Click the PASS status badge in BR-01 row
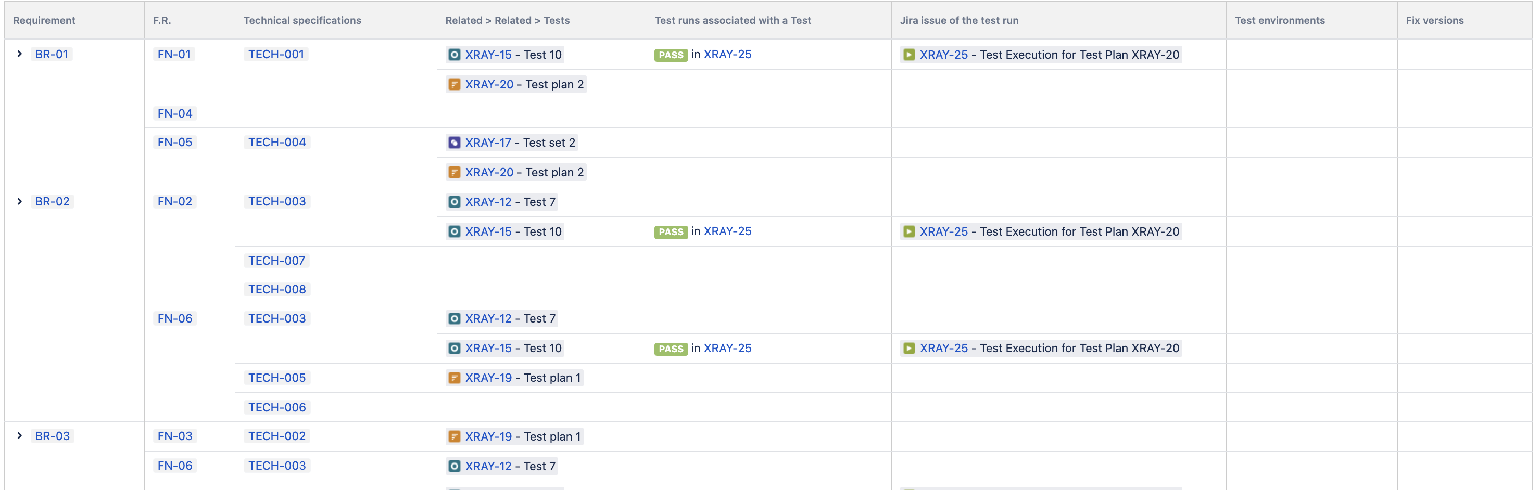1540x490 pixels. 671,55
